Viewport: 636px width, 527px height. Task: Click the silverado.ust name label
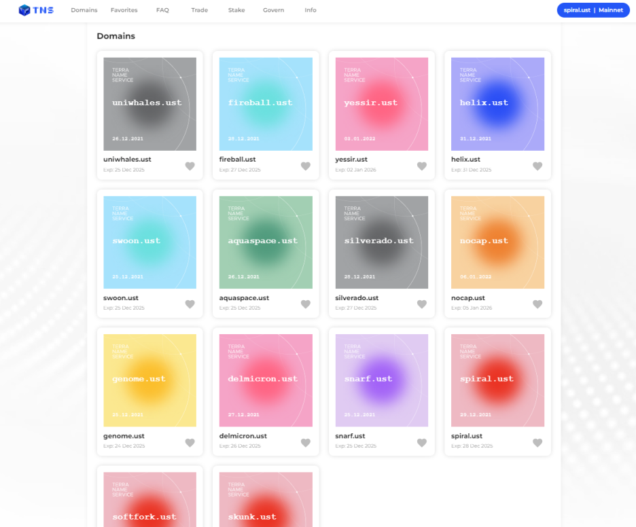tap(357, 298)
